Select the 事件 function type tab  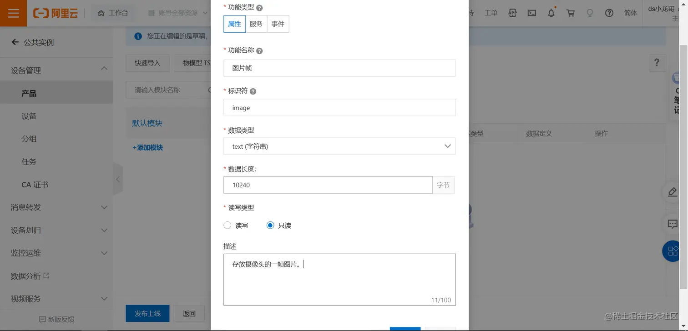coord(278,24)
